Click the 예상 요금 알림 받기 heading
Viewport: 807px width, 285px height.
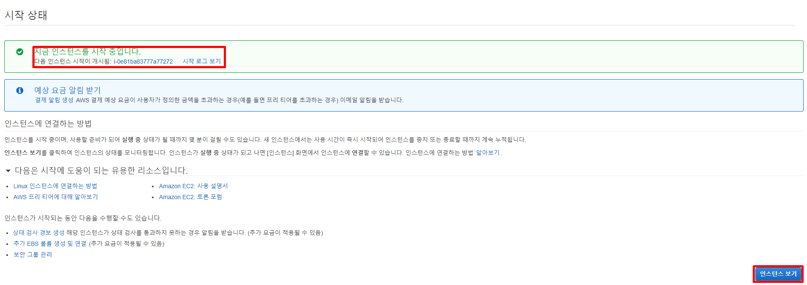pos(68,90)
